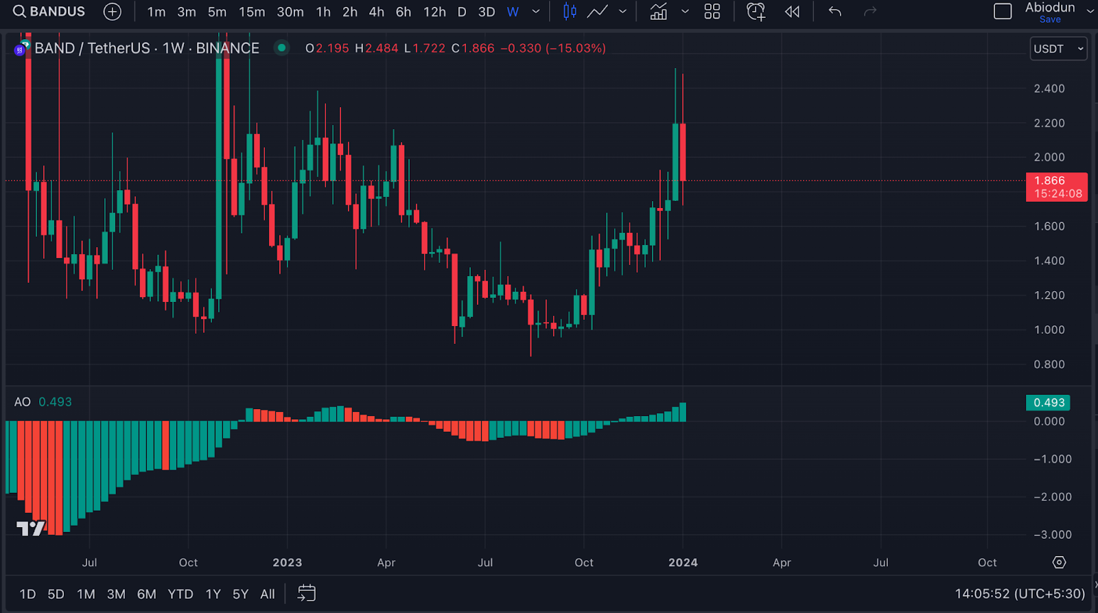Click the 2.400 price scale label
Viewport: 1098px width, 613px height.
point(1049,89)
